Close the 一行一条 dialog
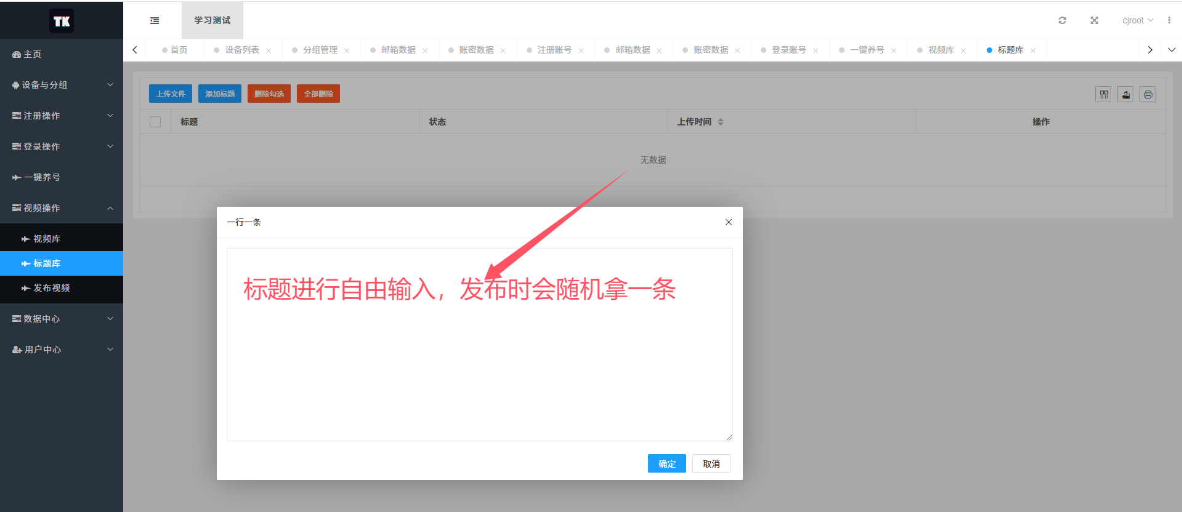 point(729,222)
